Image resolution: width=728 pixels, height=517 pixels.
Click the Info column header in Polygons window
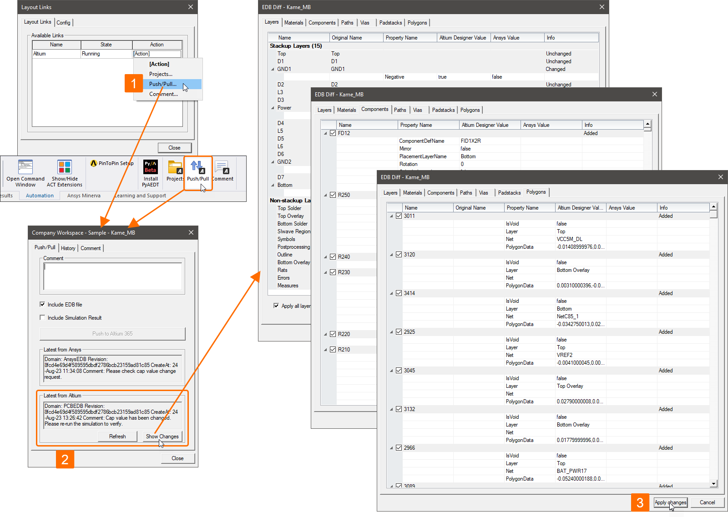pos(683,208)
